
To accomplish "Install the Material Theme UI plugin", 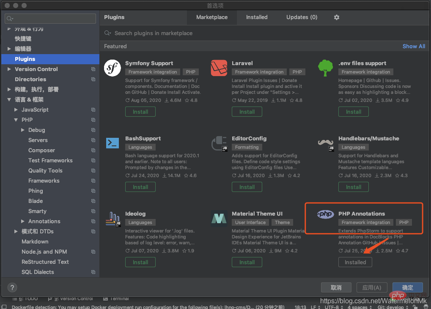I will click(x=247, y=263).
